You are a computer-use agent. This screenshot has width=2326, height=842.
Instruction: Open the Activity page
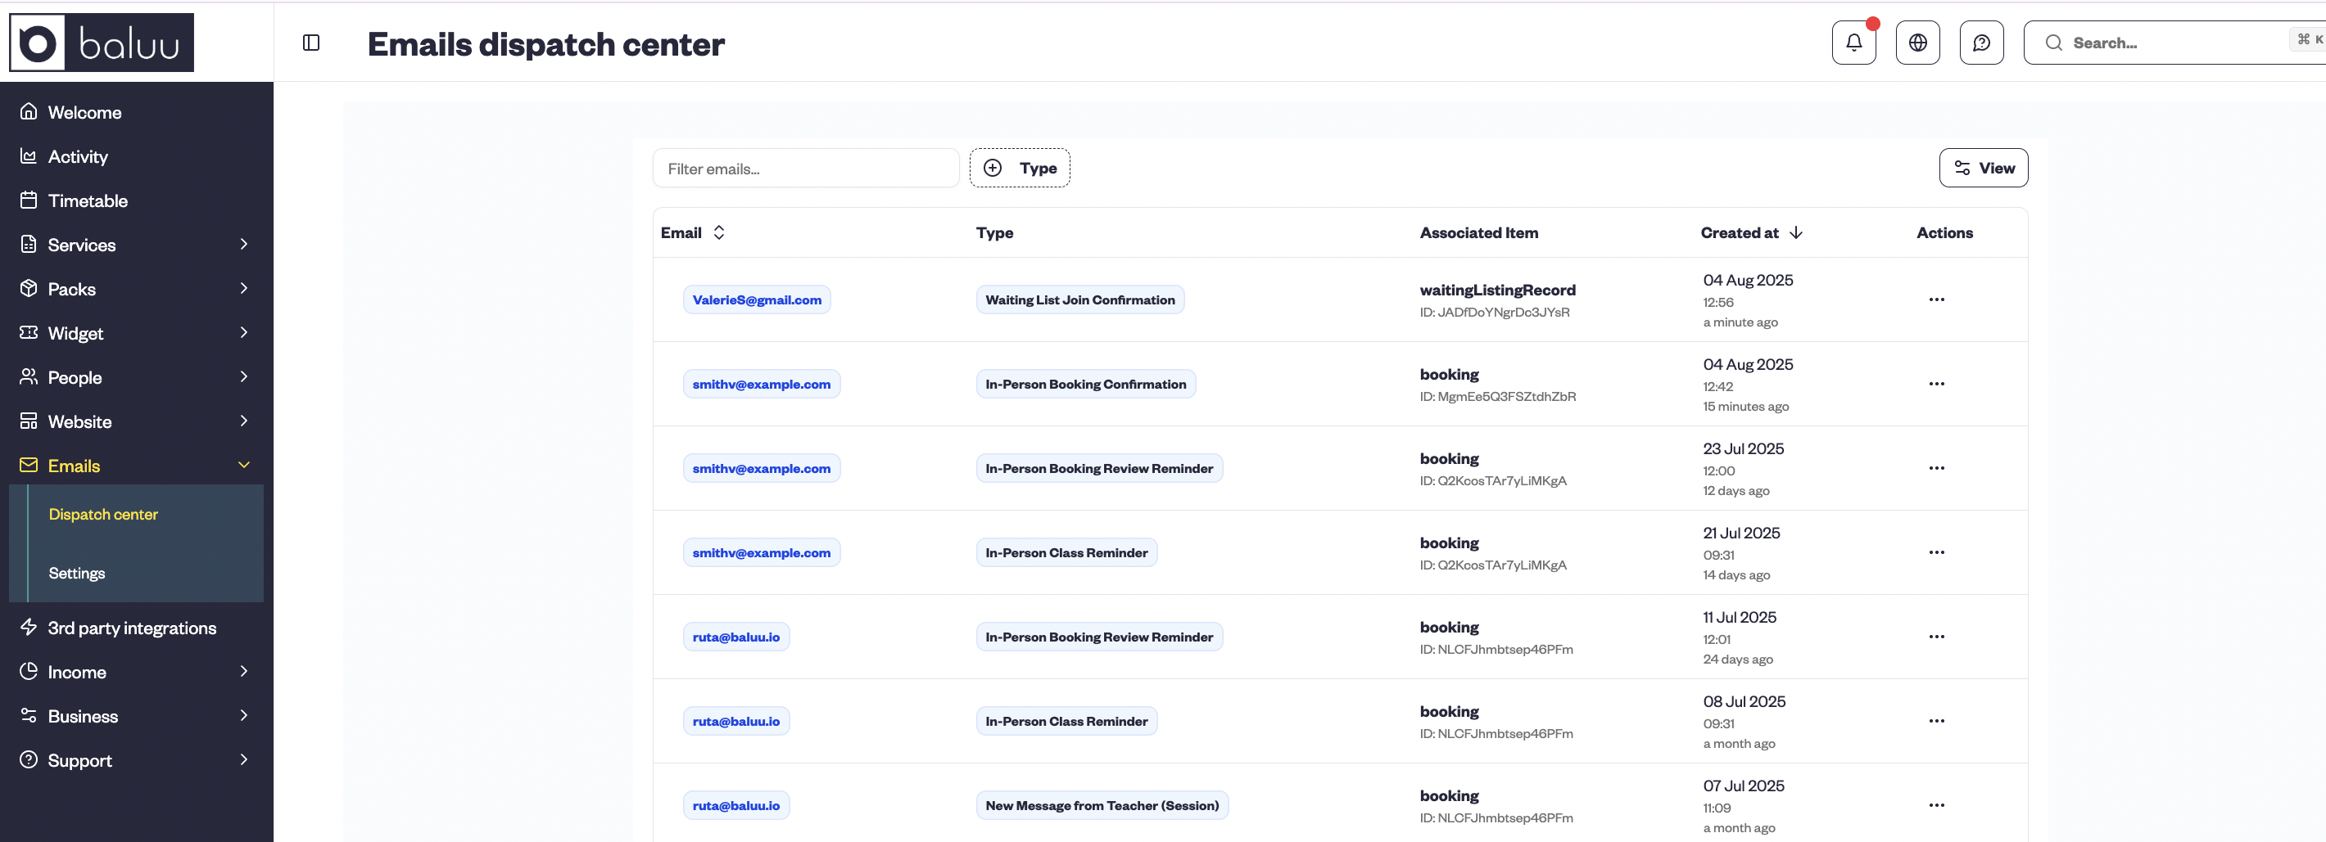click(x=78, y=156)
